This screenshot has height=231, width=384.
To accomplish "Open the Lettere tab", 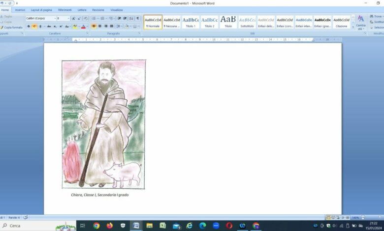I will coord(82,10).
